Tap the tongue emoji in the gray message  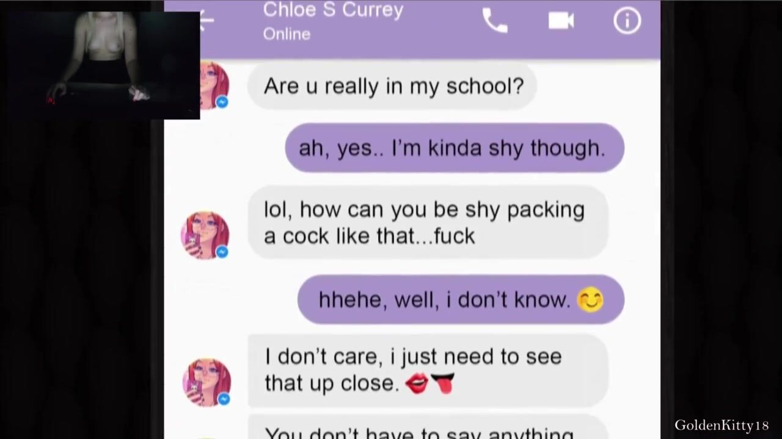pos(443,384)
